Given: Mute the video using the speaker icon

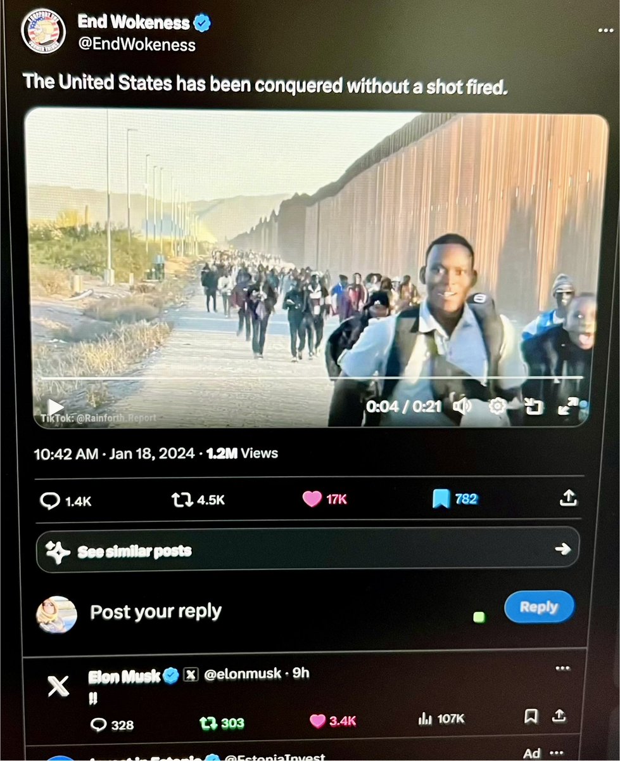Looking at the screenshot, I should (x=463, y=405).
